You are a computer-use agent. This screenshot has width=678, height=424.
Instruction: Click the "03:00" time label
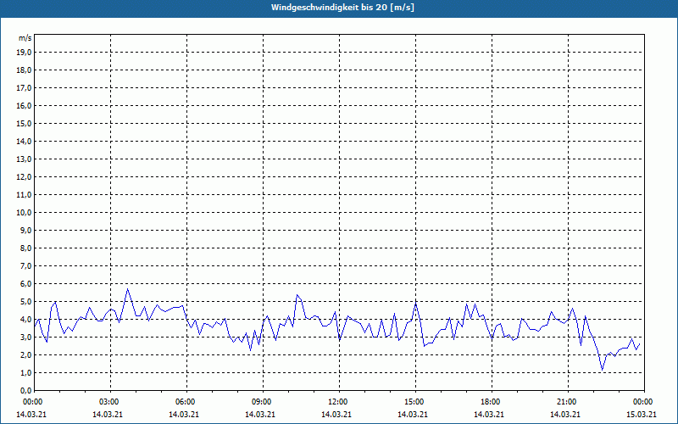click(110, 402)
